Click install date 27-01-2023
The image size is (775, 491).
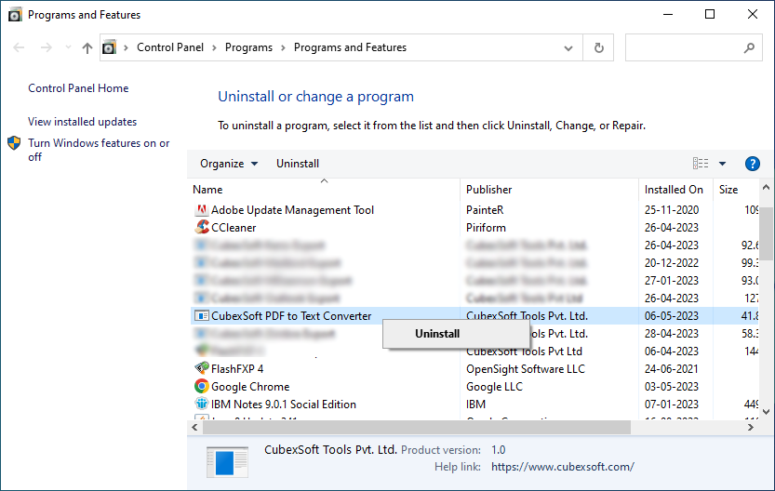pos(671,281)
